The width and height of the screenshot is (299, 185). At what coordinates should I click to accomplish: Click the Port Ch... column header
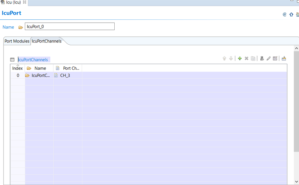(68, 68)
